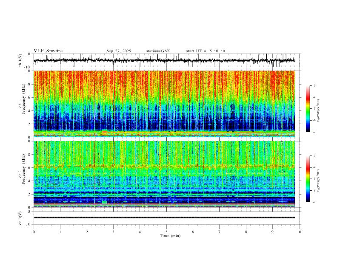Click the ch.3 flat signal trace

click(164, 218)
